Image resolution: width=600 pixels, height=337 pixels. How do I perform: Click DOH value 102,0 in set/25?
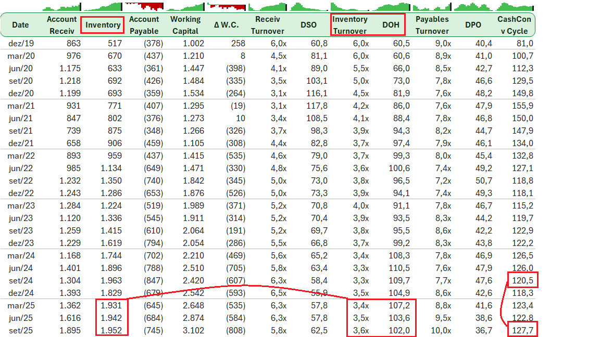[399, 331]
